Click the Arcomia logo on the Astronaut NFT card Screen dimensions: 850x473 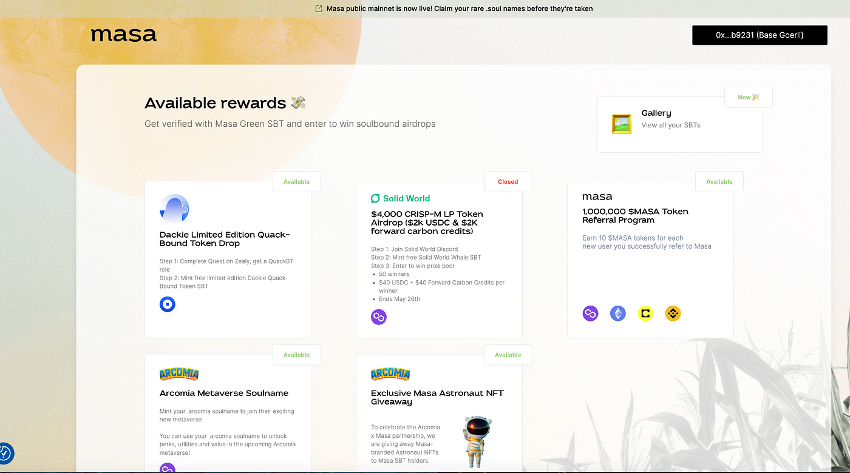click(x=390, y=374)
